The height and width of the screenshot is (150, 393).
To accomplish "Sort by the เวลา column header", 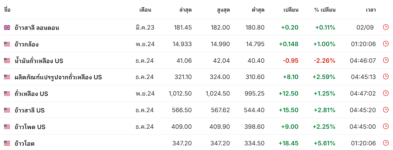I will [x=371, y=10].
